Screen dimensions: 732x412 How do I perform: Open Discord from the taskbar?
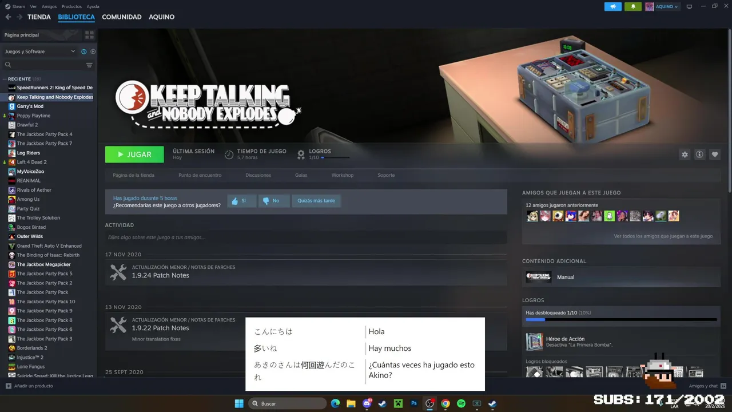coord(367,403)
